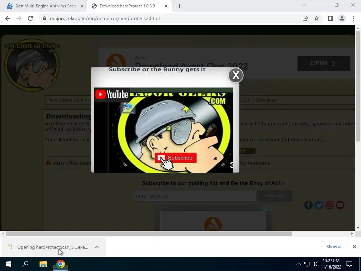Expand the herdProtectScan download options chevron
Screen dimensions: 361x271
tap(97, 247)
